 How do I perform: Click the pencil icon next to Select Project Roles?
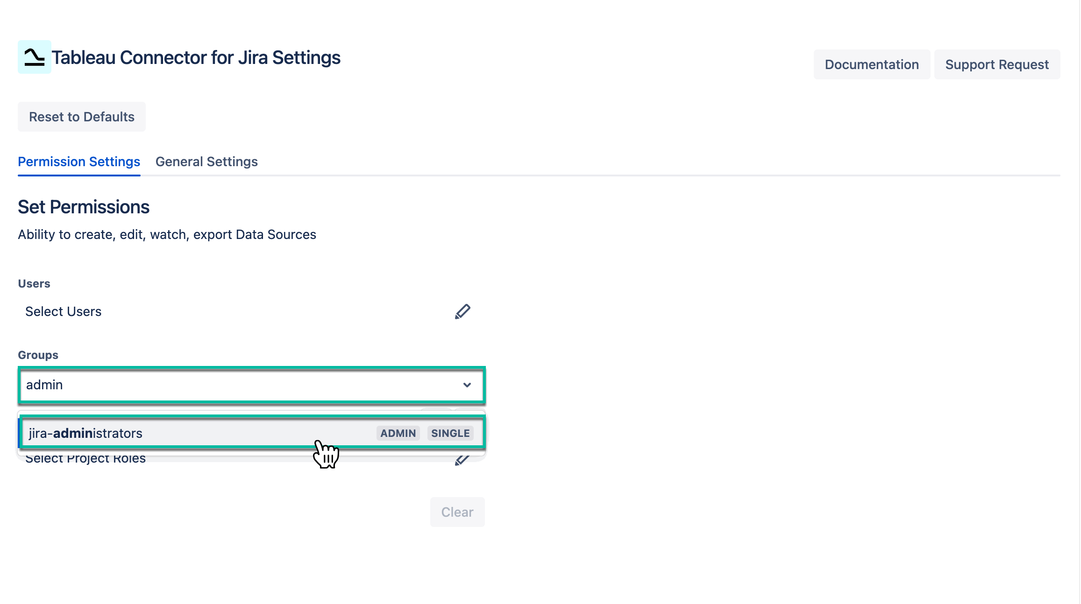click(462, 459)
